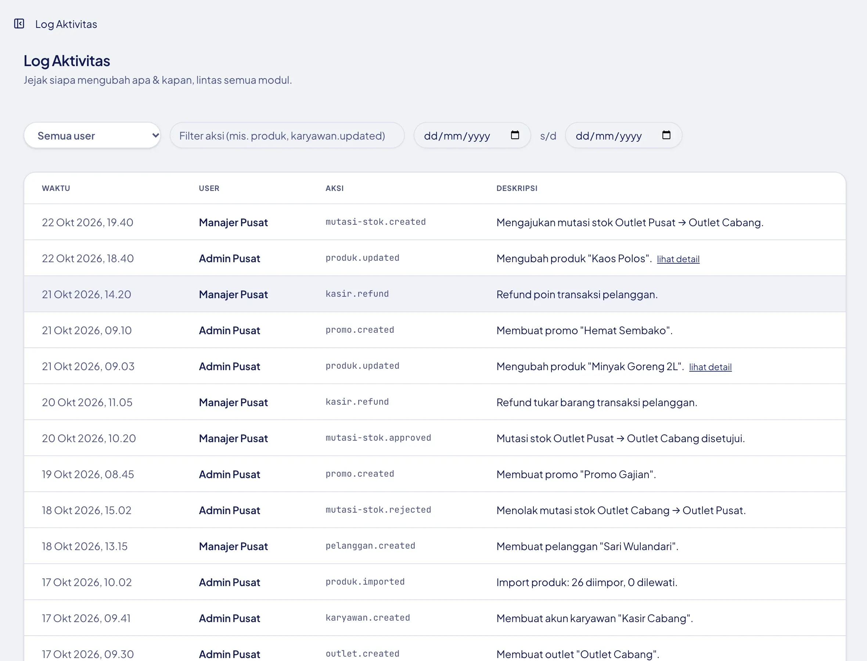Click mutasi-stok.rejected action code
The image size is (867, 661).
point(378,510)
